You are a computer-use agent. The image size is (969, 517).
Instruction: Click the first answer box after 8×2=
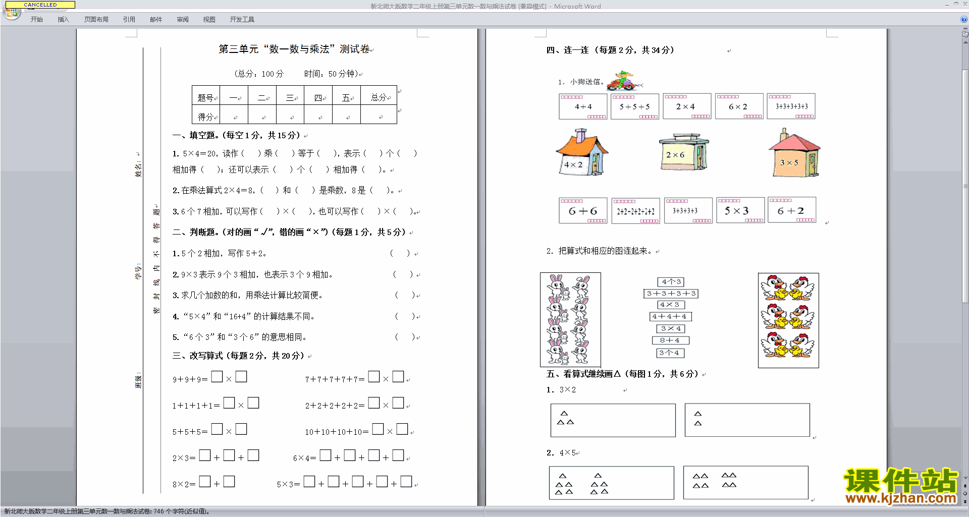204,482
